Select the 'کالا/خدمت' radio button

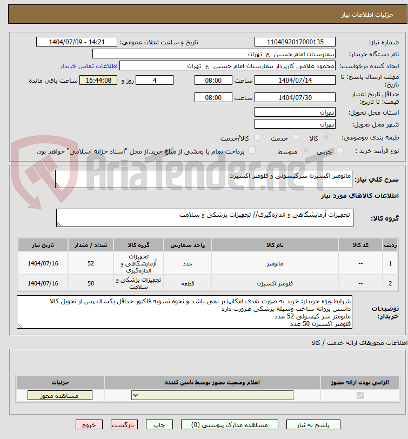pyautogui.click(x=257, y=137)
